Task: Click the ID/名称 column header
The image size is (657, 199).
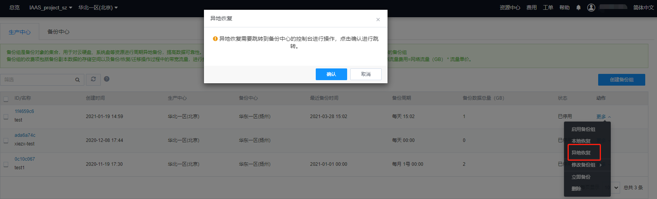Action: click(x=23, y=98)
